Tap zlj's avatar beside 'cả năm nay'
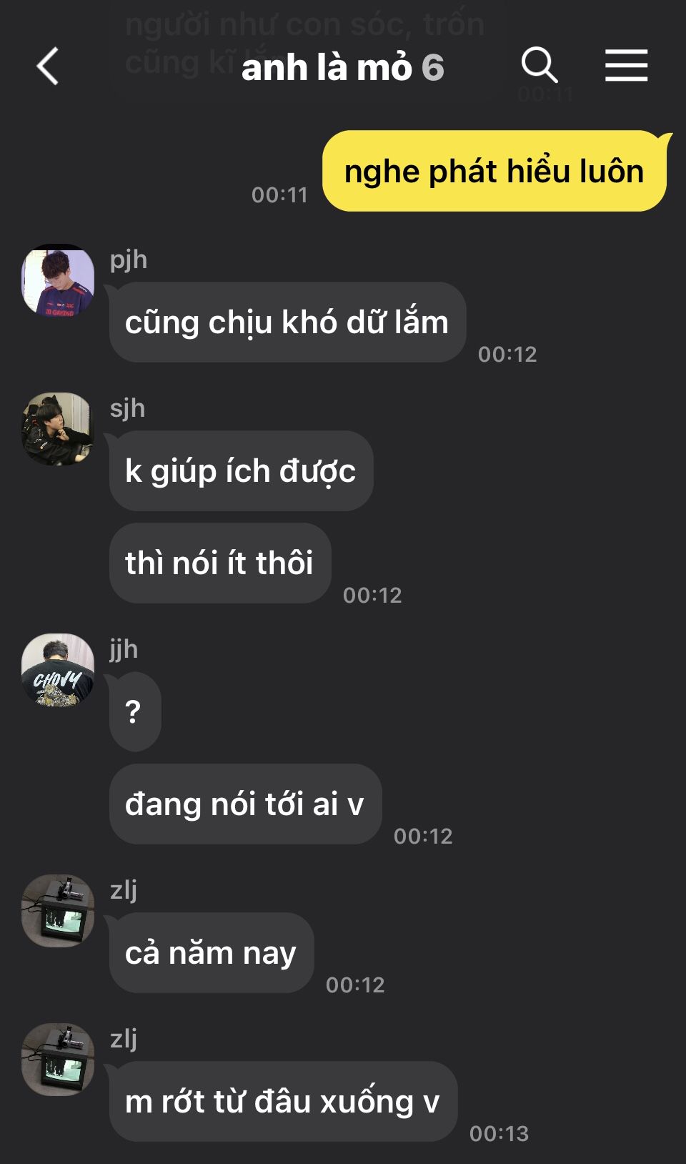This screenshot has height=1164, width=686. click(58, 911)
